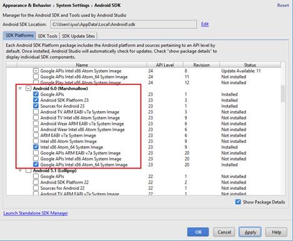Open the SDK Update Sites tab

click(78, 36)
